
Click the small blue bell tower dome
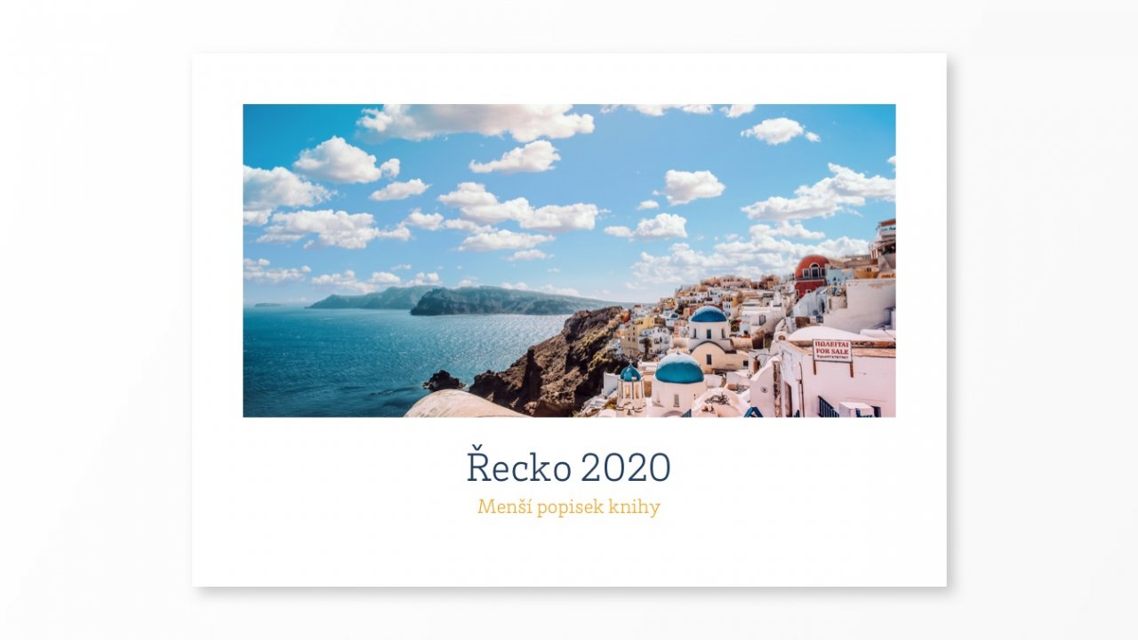pyautogui.click(x=630, y=373)
